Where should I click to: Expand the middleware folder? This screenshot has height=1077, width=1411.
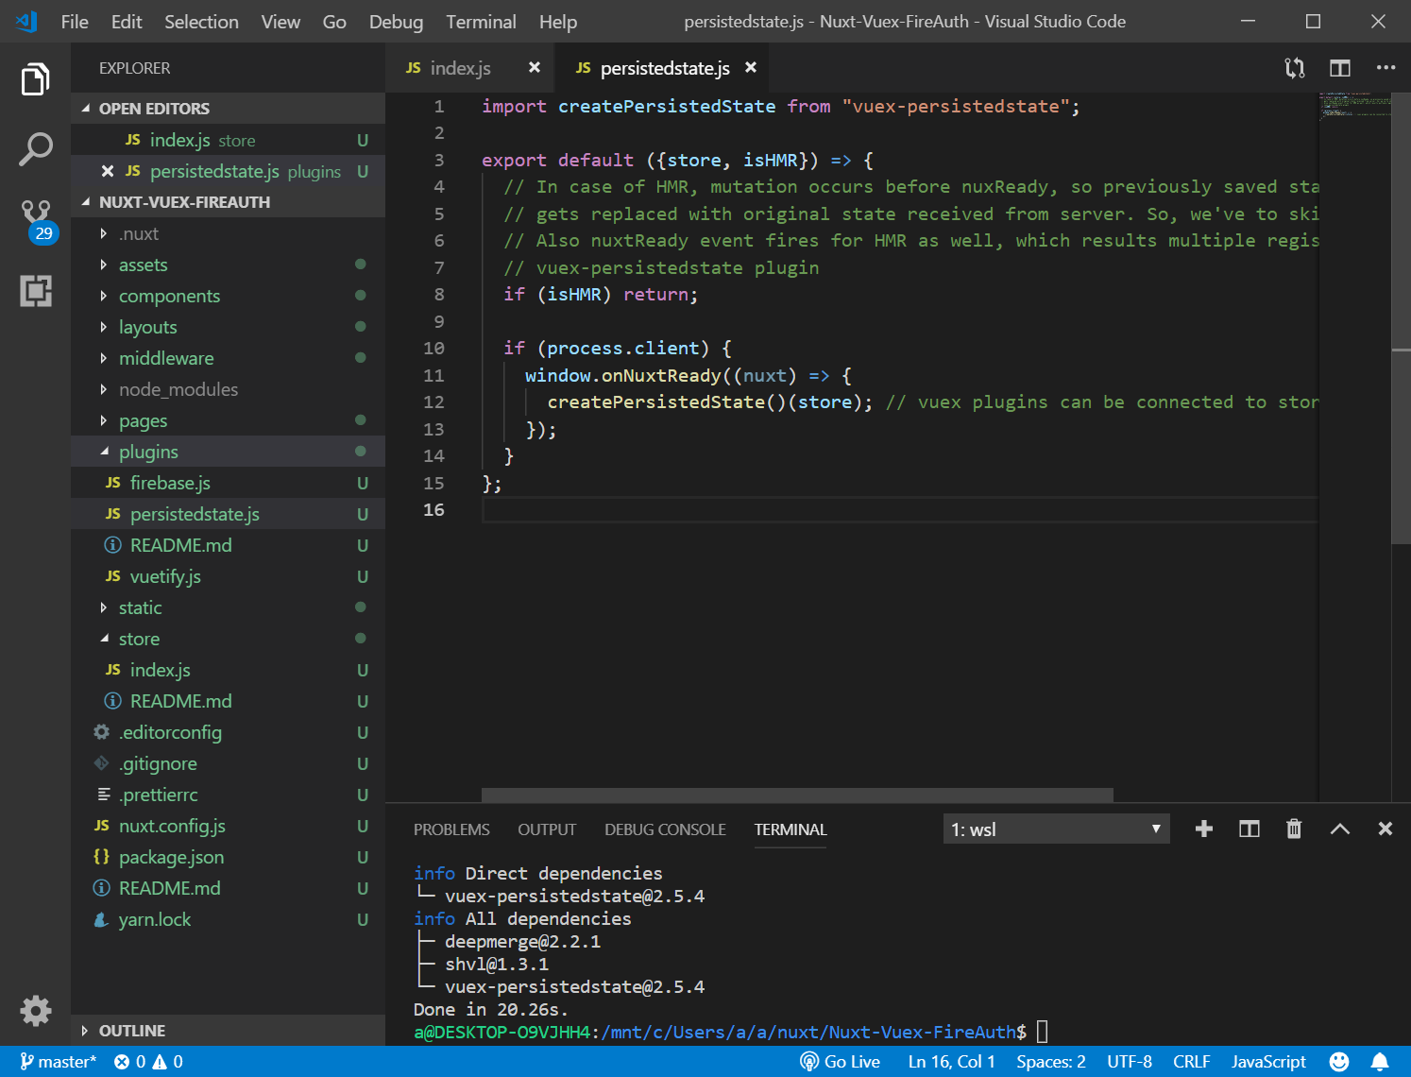(x=228, y=358)
